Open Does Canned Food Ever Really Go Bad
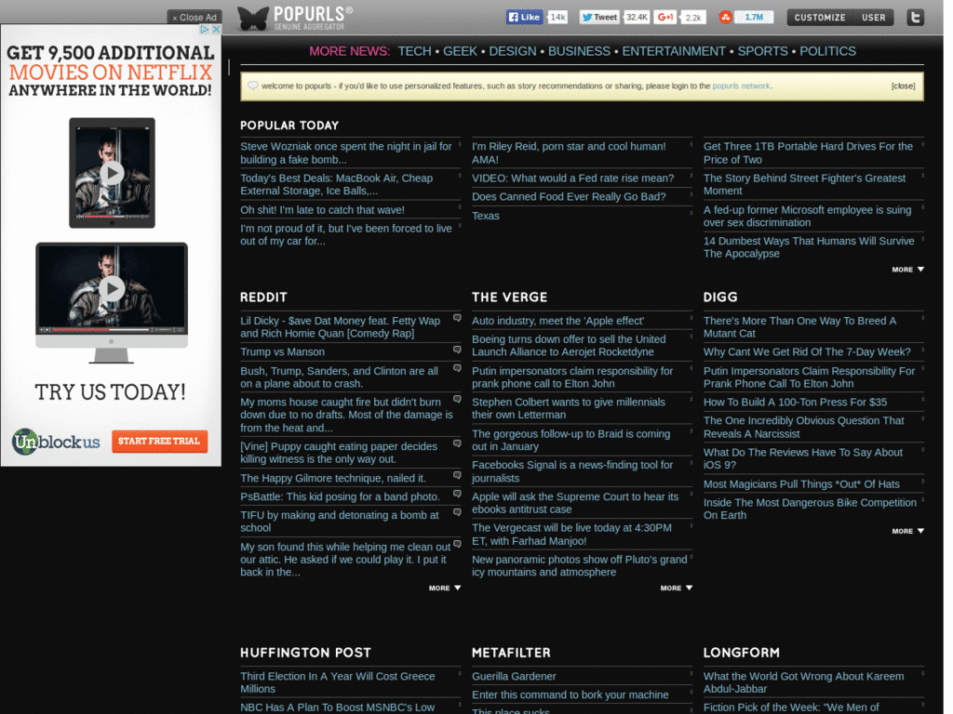This screenshot has width=953, height=714. (569, 197)
